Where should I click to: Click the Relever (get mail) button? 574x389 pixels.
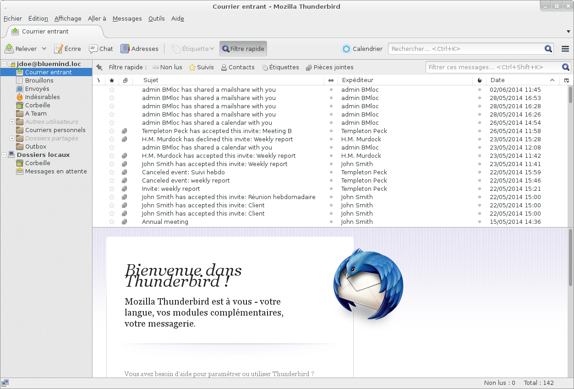21,49
